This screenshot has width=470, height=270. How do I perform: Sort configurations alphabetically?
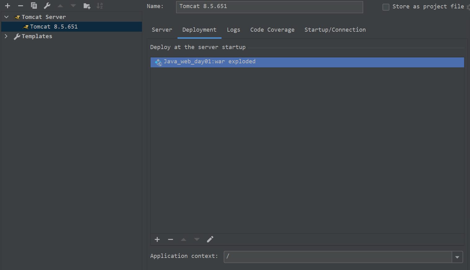[99, 6]
